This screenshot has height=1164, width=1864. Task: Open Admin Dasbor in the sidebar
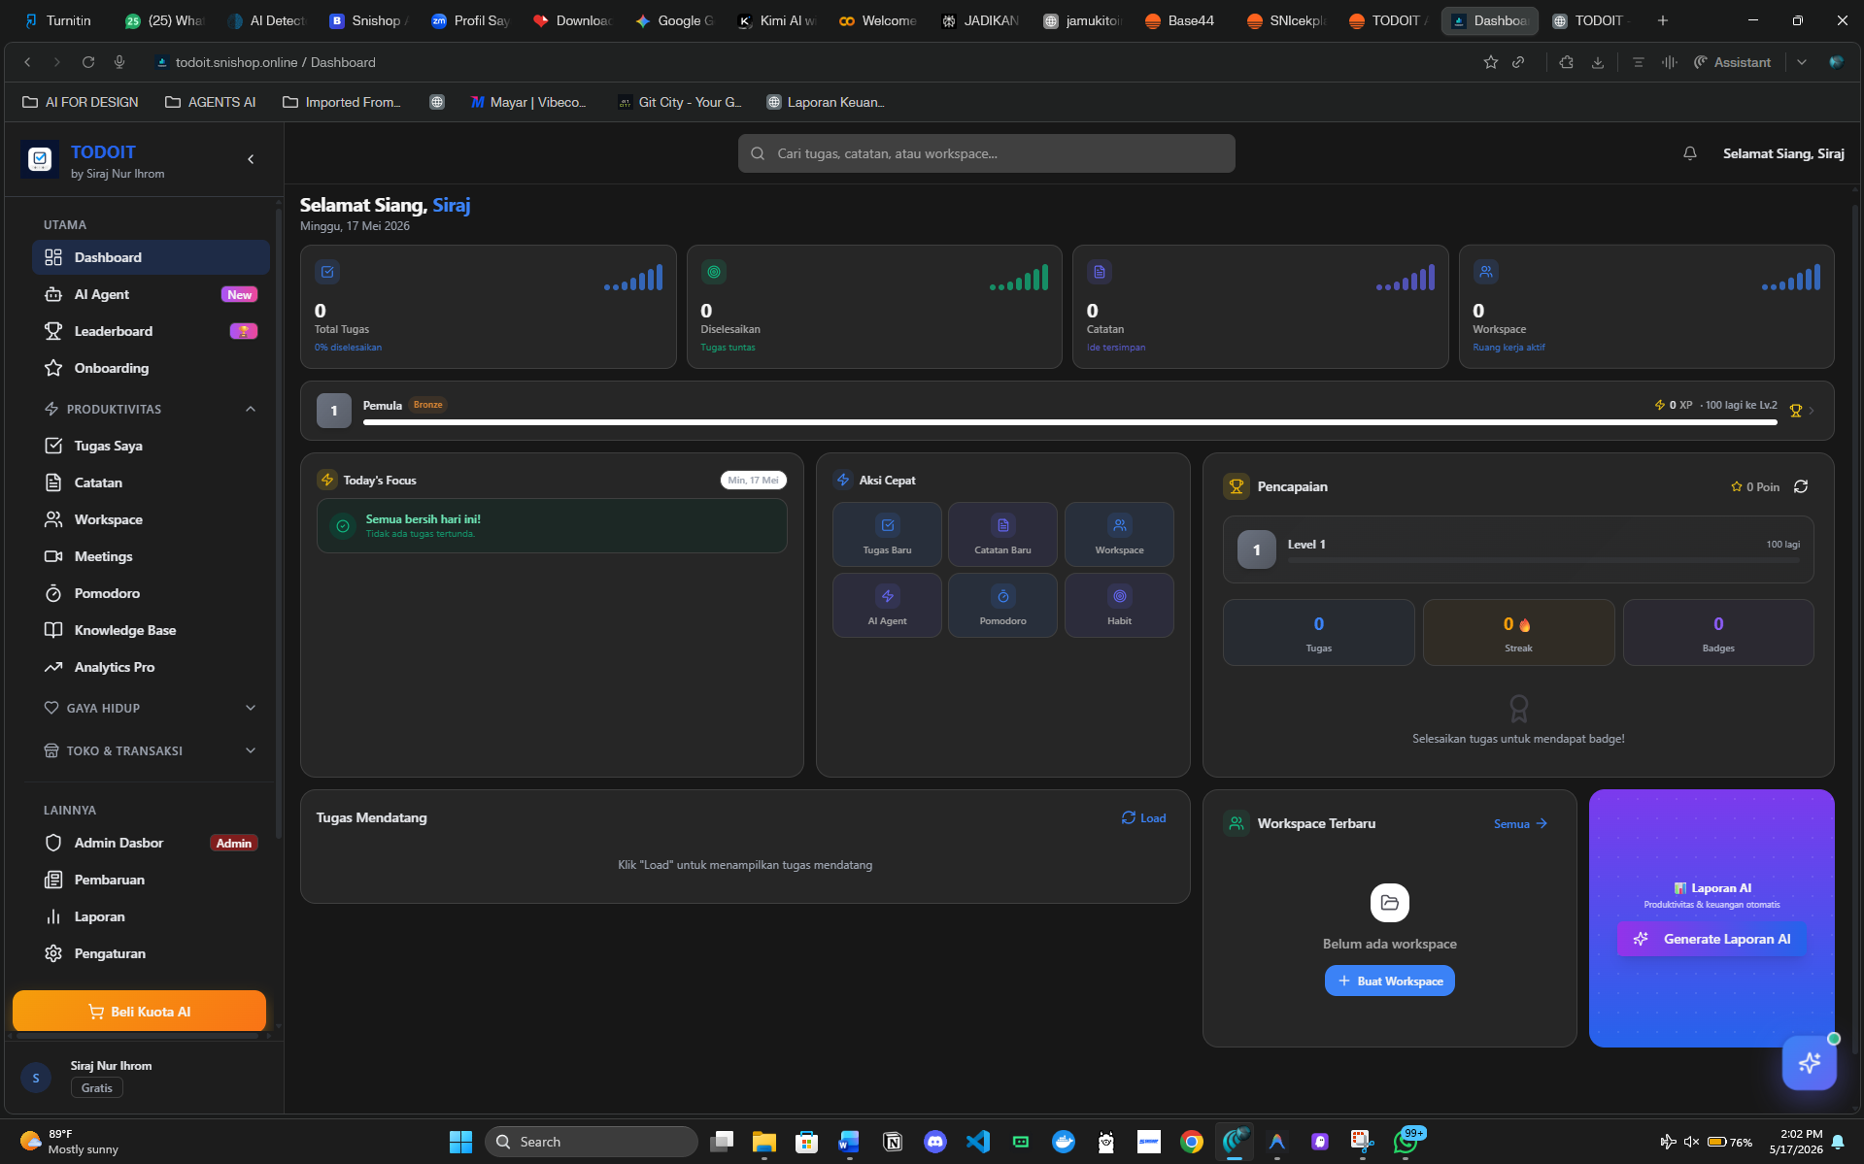[x=151, y=843]
